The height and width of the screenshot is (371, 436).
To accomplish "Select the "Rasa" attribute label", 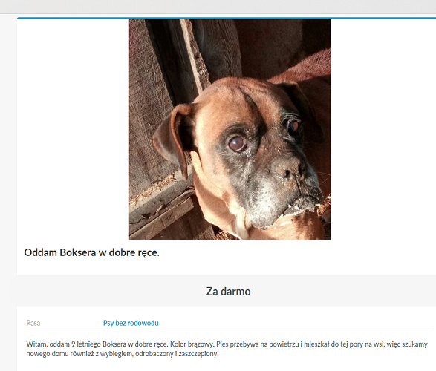I will pyautogui.click(x=33, y=323).
